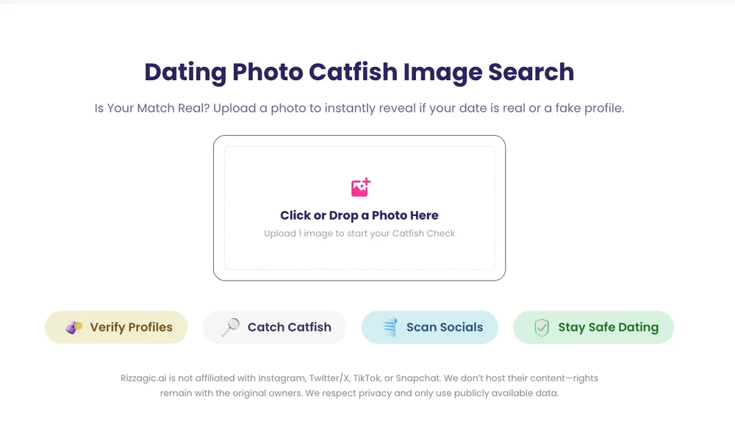The image size is (735, 432).
Task: Click the word Instagram in the disclaimer
Action: pyautogui.click(x=280, y=378)
